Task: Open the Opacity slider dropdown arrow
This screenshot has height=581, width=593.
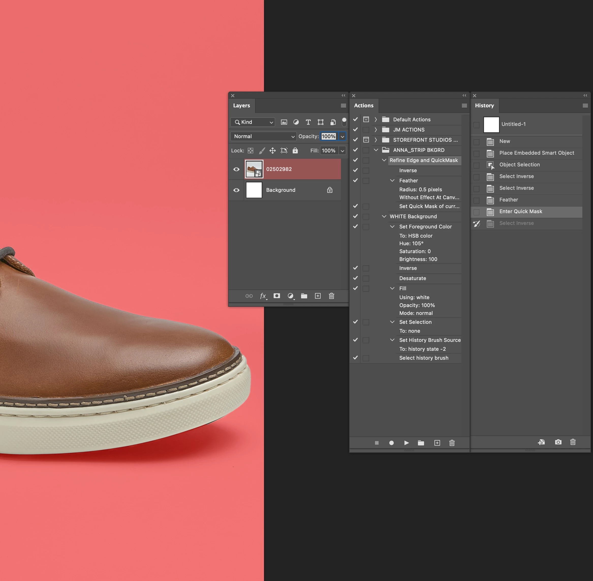Action: [x=342, y=136]
